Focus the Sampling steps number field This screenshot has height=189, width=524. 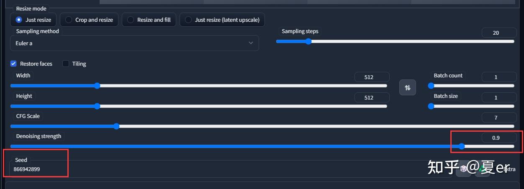point(499,33)
